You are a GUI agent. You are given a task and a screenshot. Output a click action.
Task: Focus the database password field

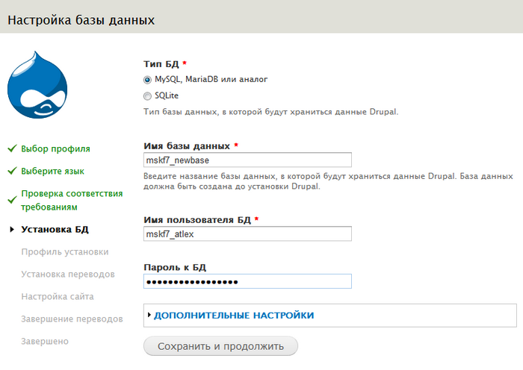(247, 281)
